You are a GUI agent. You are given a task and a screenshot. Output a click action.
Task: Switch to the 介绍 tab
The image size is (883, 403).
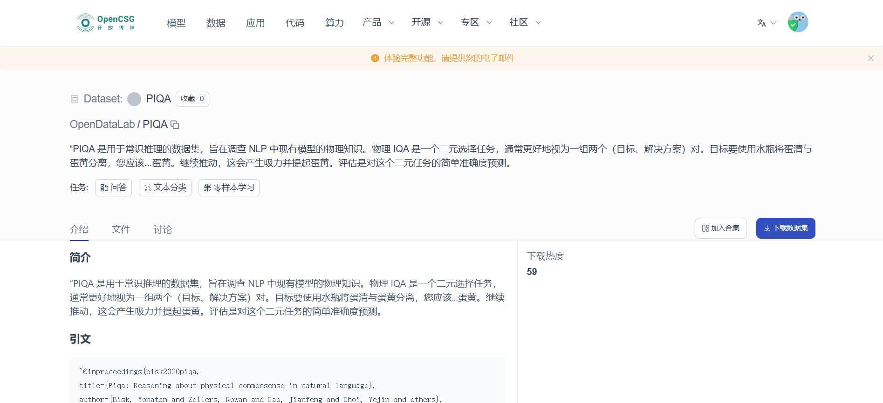(x=79, y=229)
